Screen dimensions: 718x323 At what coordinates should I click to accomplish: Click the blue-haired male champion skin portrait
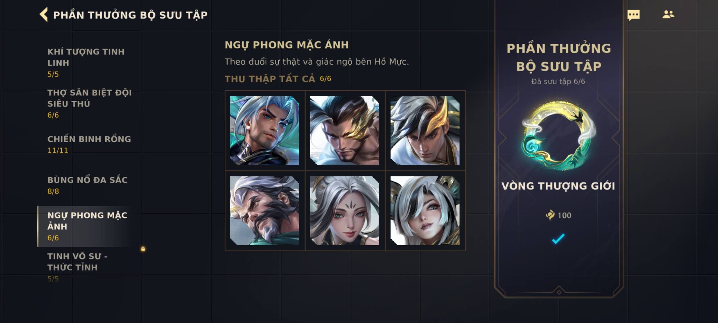[x=264, y=130]
